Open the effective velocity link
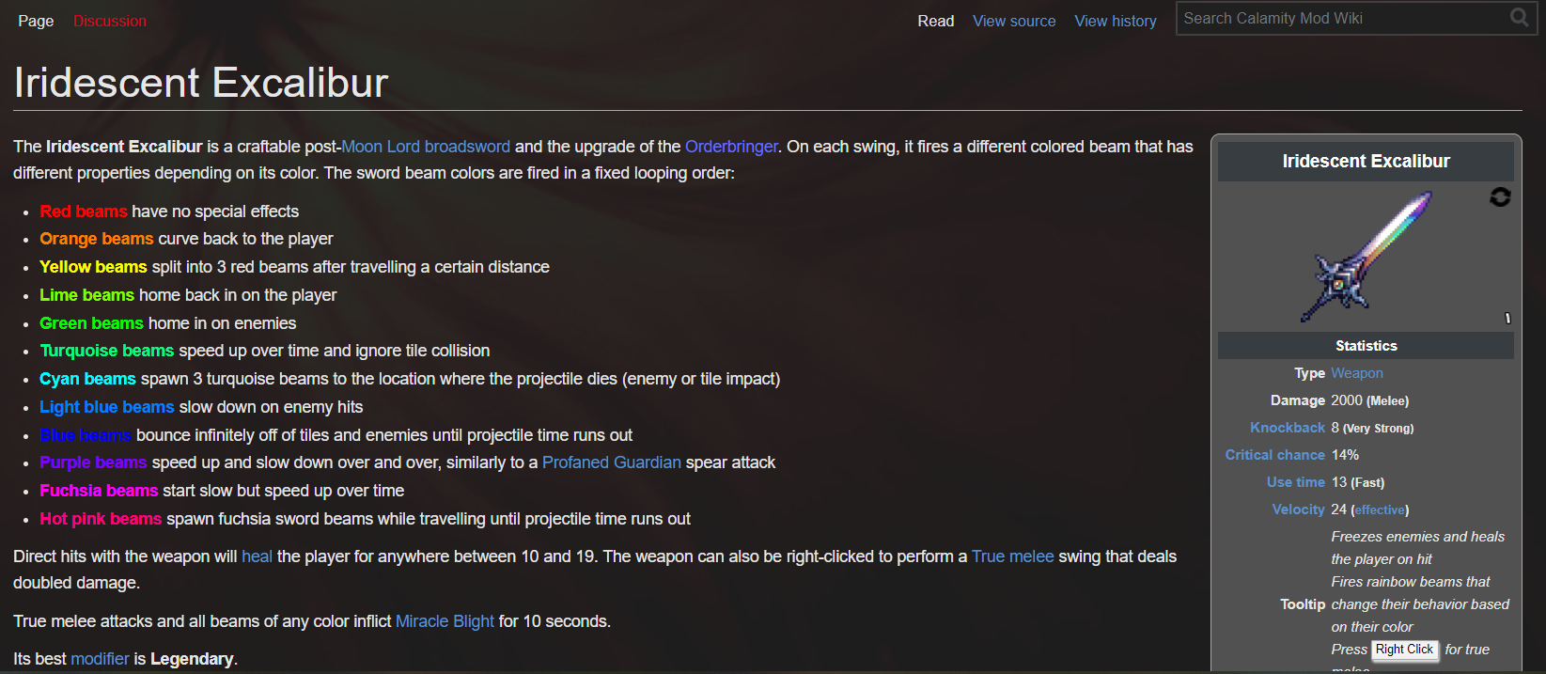Image resolution: width=1546 pixels, height=674 pixels. 1379,509
